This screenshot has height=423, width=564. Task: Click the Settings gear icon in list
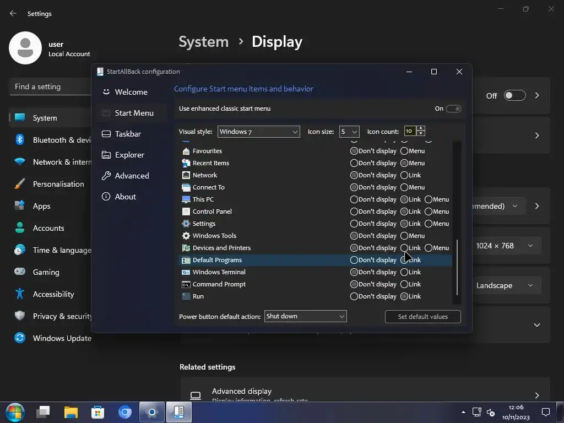186,224
